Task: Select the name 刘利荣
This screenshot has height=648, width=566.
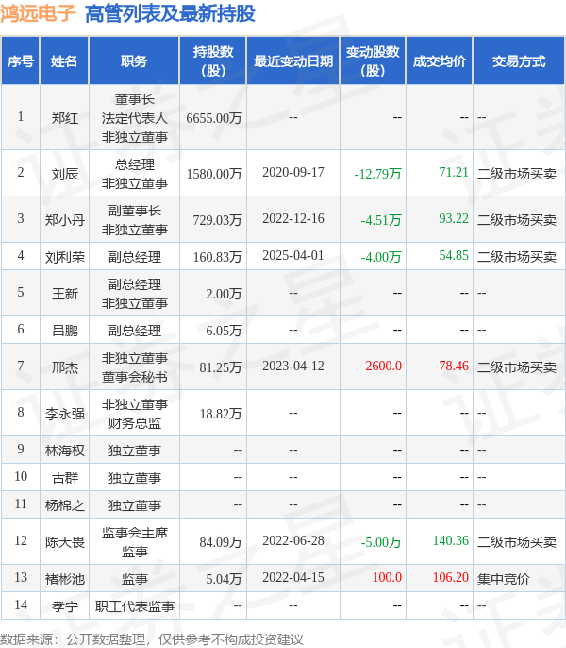Action: point(65,257)
